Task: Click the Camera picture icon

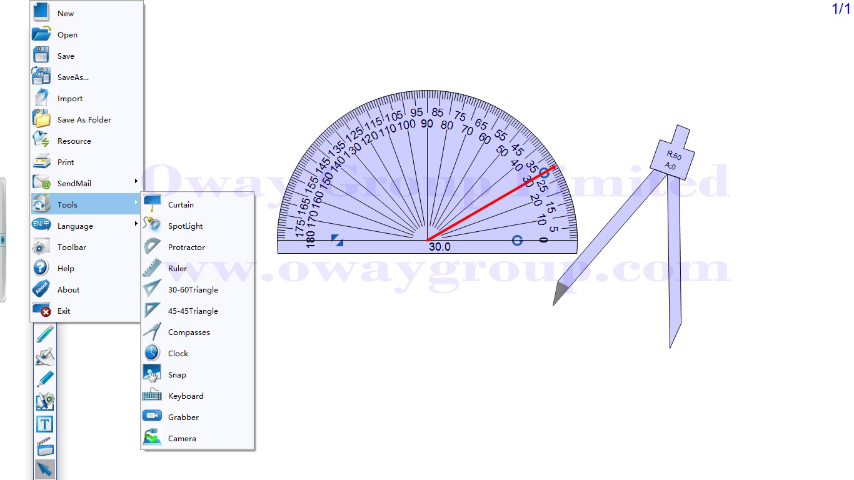Action: pos(152,438)
